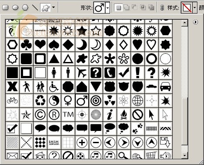Open the shape picker dropdown arrow
Viewport: 204px width, 165px height.
107,8
